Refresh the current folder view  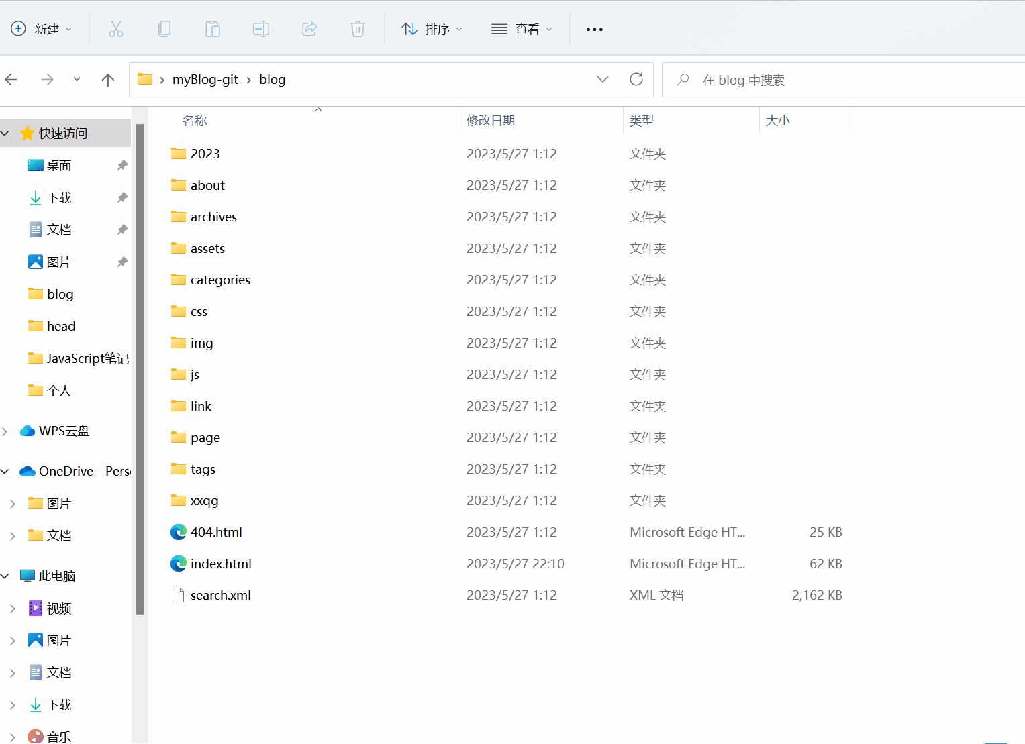coord(636,79)
